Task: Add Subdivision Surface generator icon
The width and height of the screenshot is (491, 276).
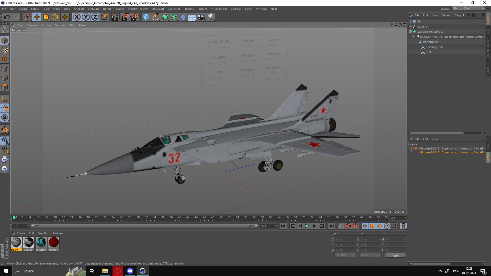Action: [165, 17]
